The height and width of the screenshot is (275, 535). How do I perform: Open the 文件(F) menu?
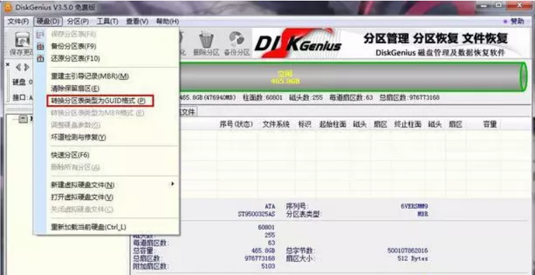point(18,22)
